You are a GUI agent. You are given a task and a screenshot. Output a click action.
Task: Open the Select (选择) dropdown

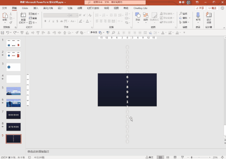(x=184, y=22)
